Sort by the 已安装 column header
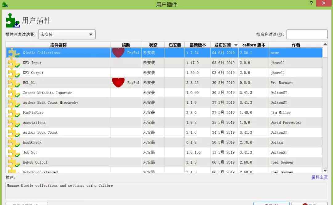This screenshot has width=333, height=205. click(x=175, y=45)
